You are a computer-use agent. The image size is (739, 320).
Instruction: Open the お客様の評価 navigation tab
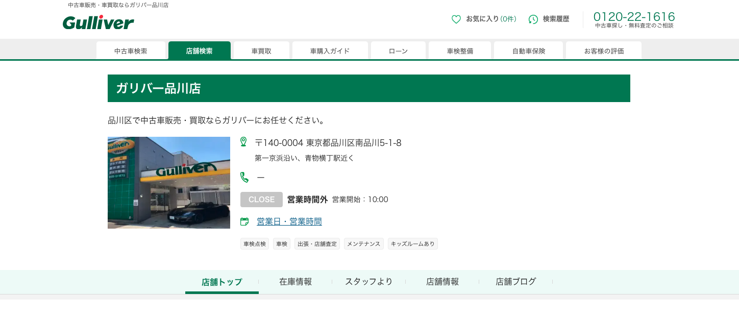(x=604, y=51)
